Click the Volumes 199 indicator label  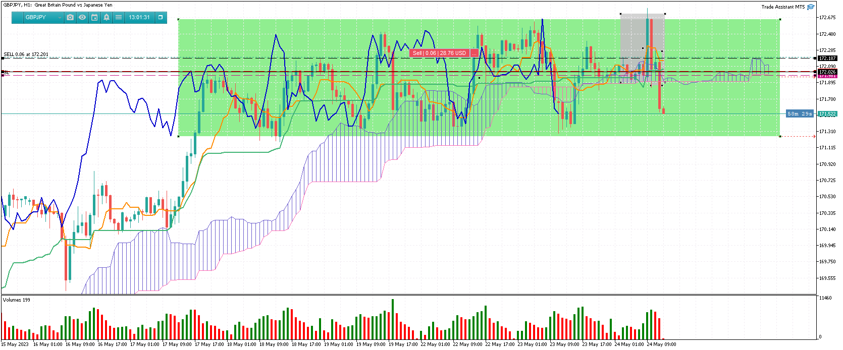[17, 300]
